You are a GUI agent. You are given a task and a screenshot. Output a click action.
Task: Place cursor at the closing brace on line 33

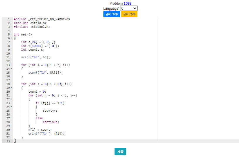[x=15, y=141]
